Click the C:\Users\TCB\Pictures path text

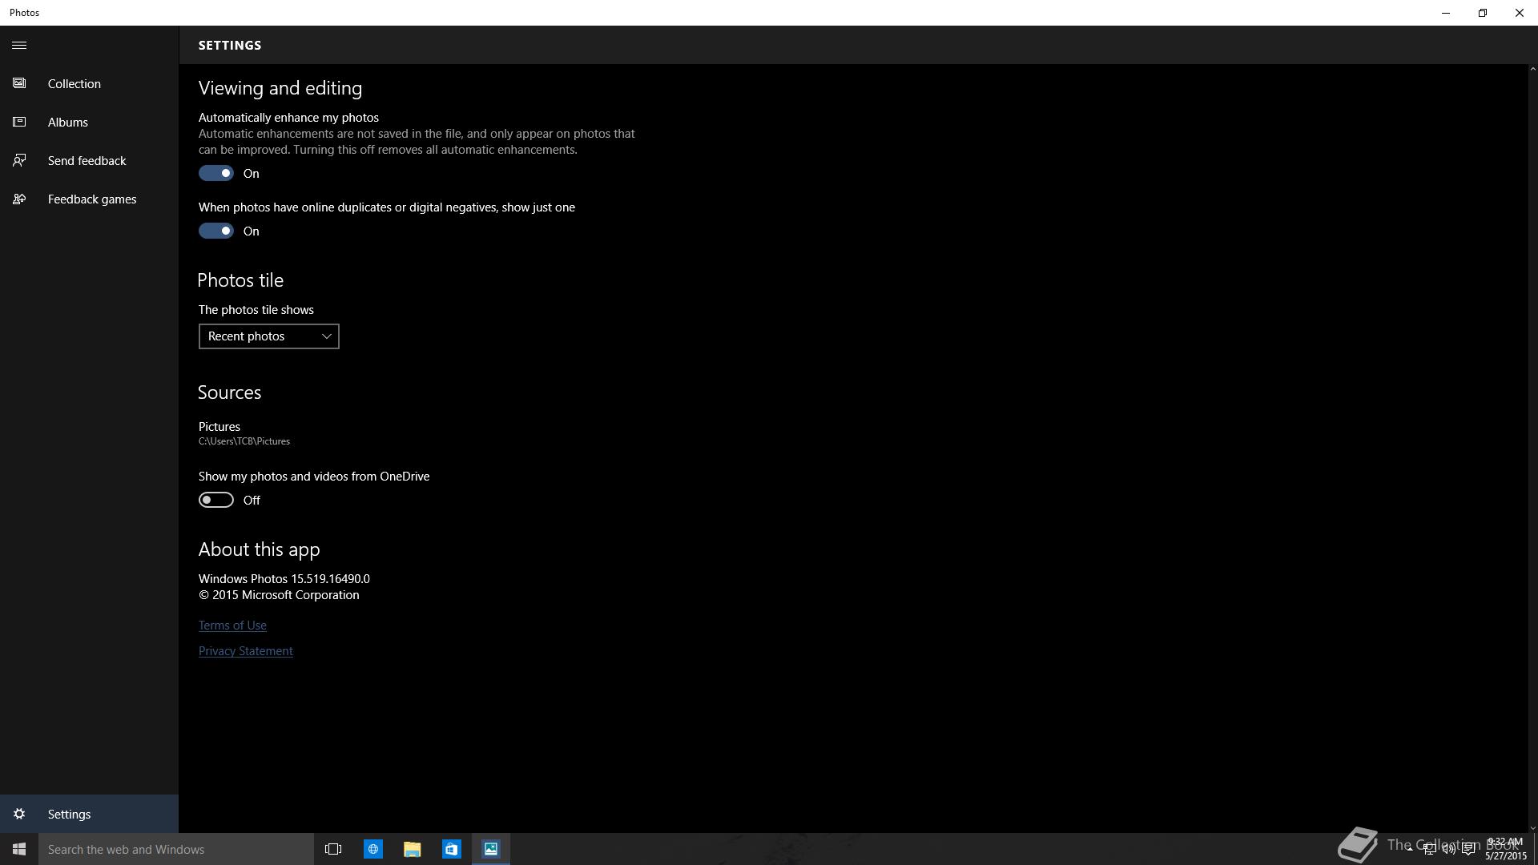pos(244,441)
